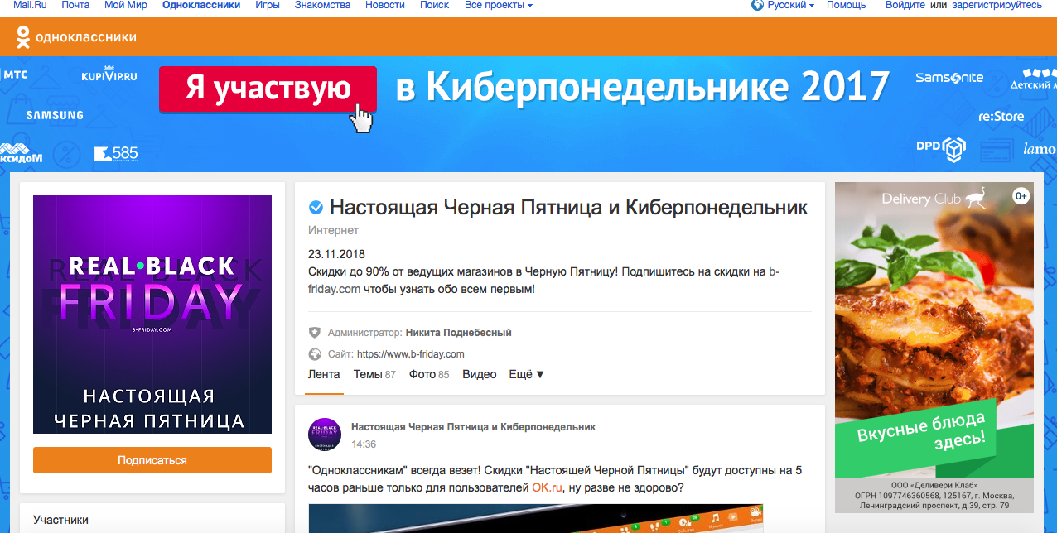Expand the Все проекты menu
This screenshot has width=1057, height=533.
499,5
